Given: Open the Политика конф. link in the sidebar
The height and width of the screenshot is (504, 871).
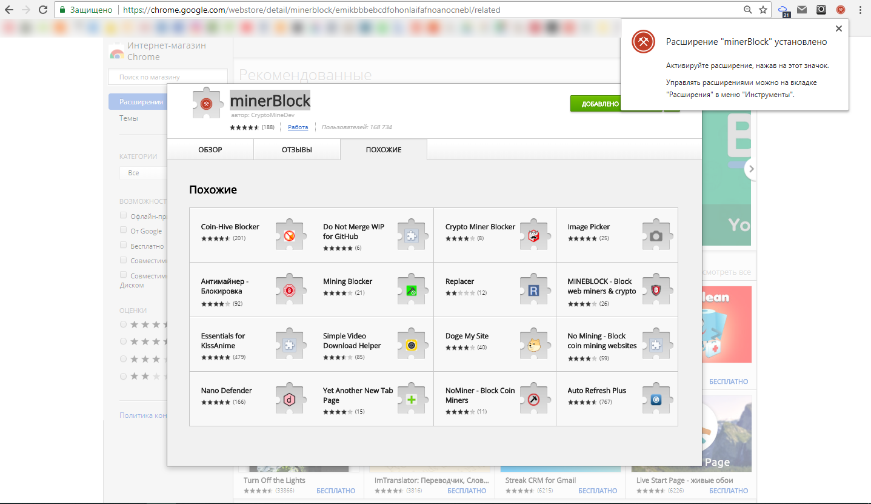Looking at the screenshot, I should [143, 415].
